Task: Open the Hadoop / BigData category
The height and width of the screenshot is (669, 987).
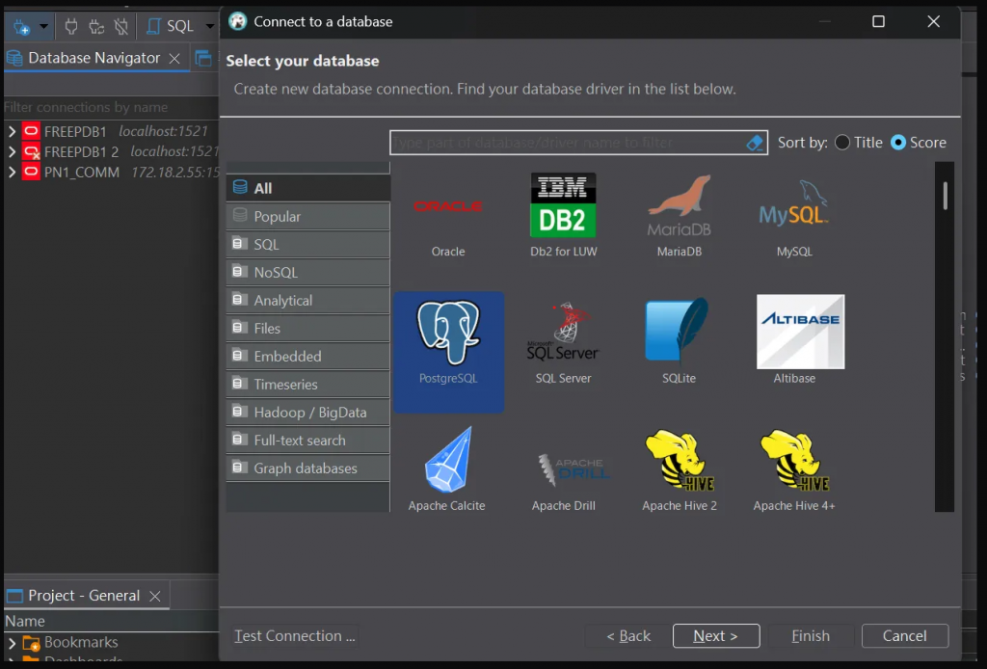Action: [307, 413]
